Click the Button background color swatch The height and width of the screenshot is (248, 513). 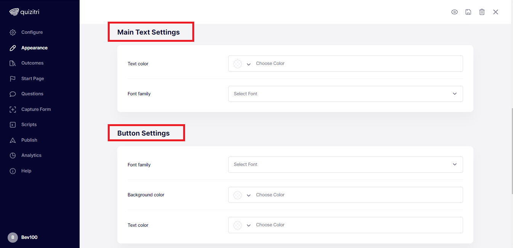238,195
